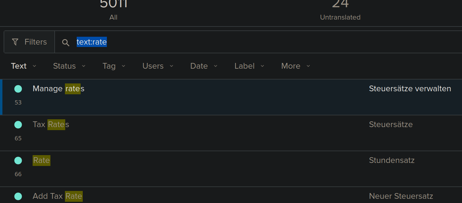Image resolution: width=462 pixels, height=203 pixels.
Task: Click the chevron on the Text filter
Action: tap(34, 66)
